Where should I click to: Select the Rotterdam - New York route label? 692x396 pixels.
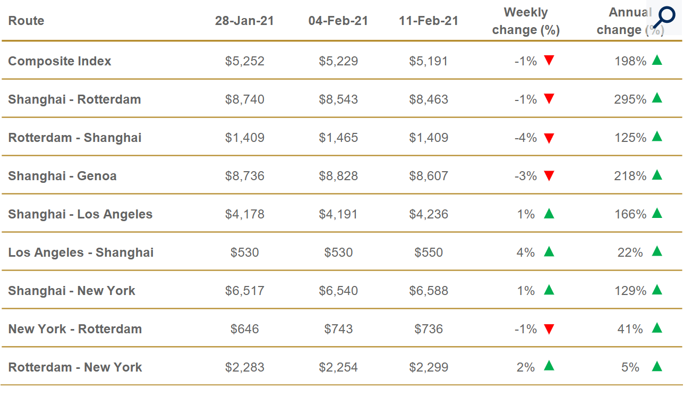[75, 367]
